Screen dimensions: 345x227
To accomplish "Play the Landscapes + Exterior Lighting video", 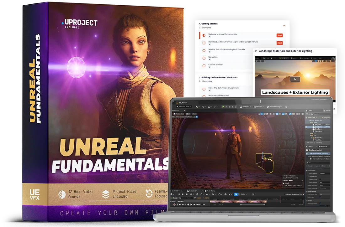I will pos(295,79).
